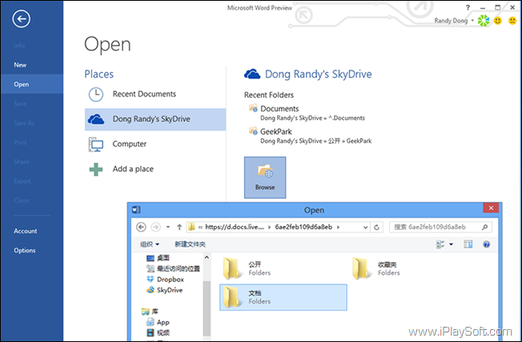Expand the address bar history dropdown
522x342 pixels.
365,227
